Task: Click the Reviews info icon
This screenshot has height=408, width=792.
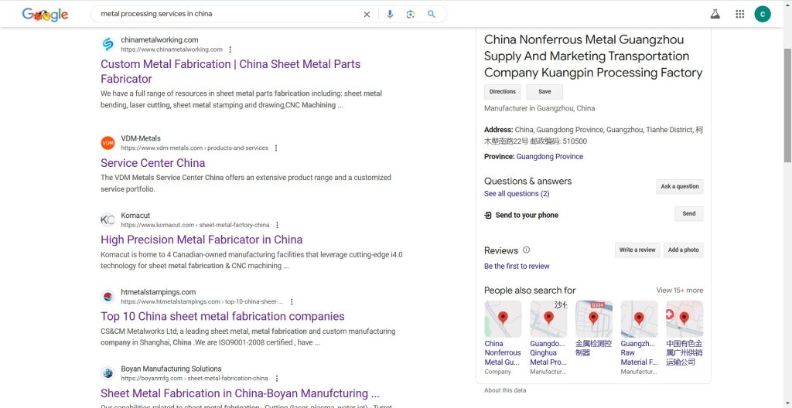Action: (526, 250)
